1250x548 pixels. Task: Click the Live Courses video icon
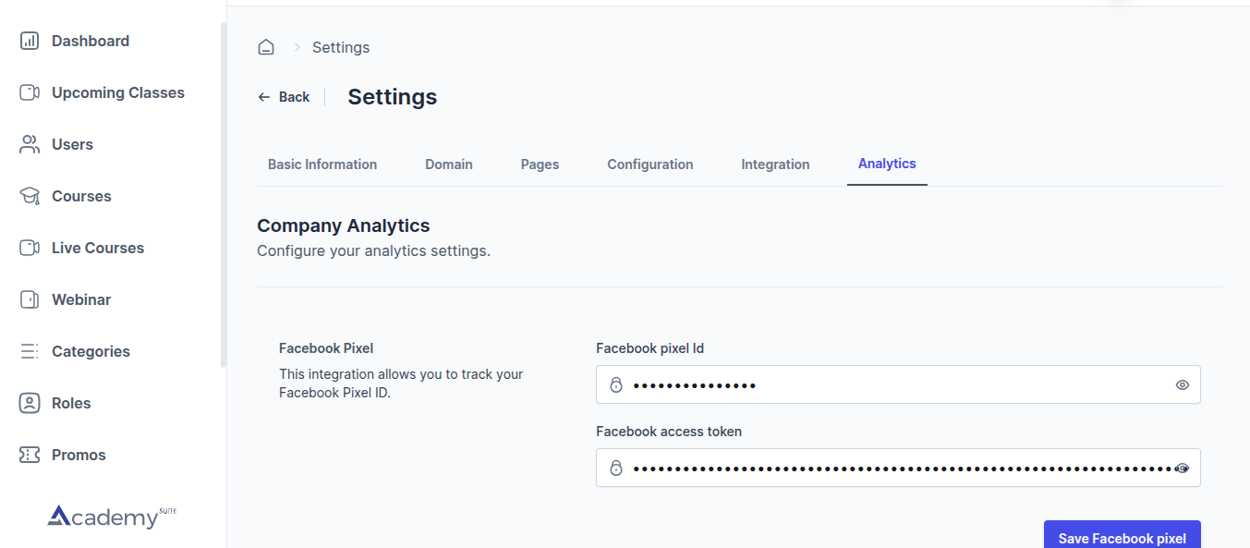[30, 248]
